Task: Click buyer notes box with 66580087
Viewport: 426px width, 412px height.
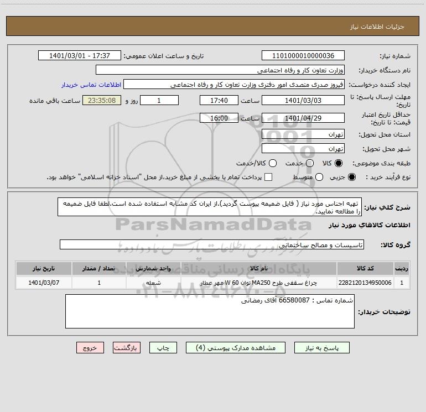Action: pyautogui.click(x=210, y=311)
